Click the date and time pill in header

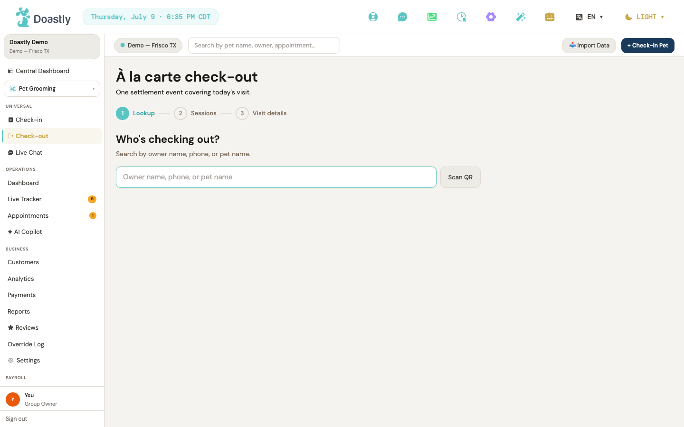151,17
